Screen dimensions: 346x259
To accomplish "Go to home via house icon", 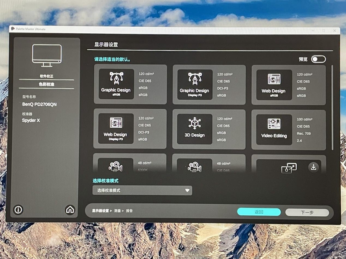I will pos(70,210).
